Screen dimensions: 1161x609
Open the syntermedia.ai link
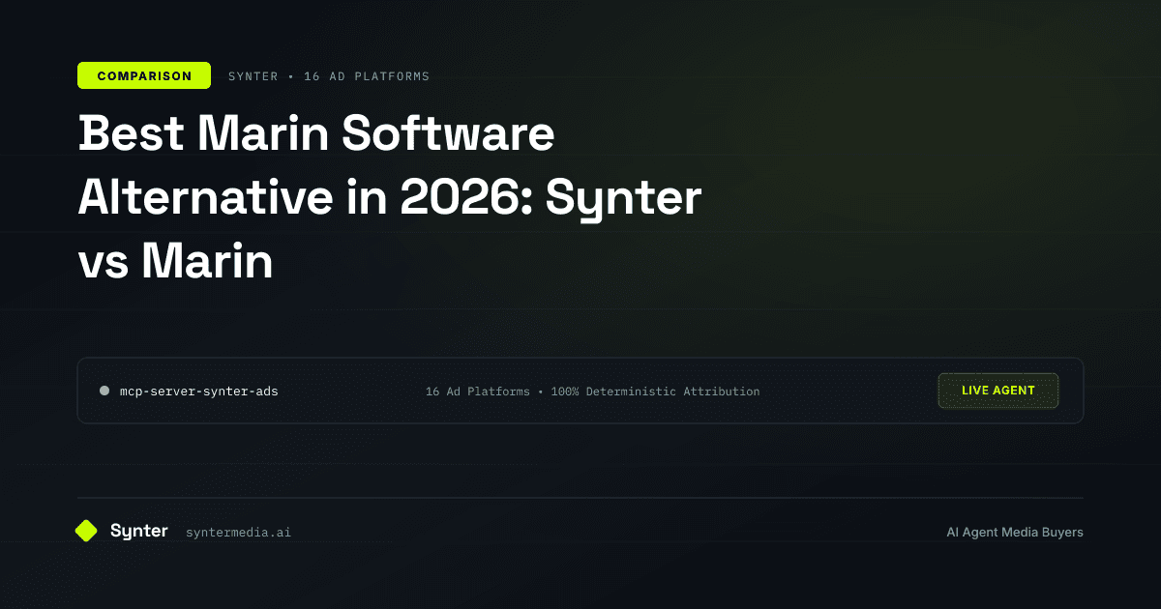[238, 532]
